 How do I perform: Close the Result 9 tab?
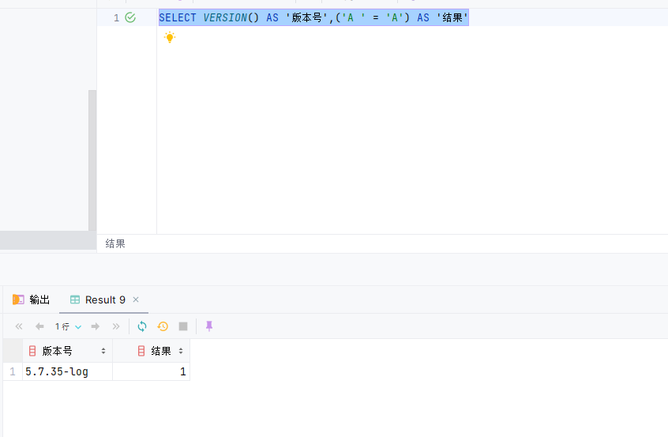tap(136, 299)
